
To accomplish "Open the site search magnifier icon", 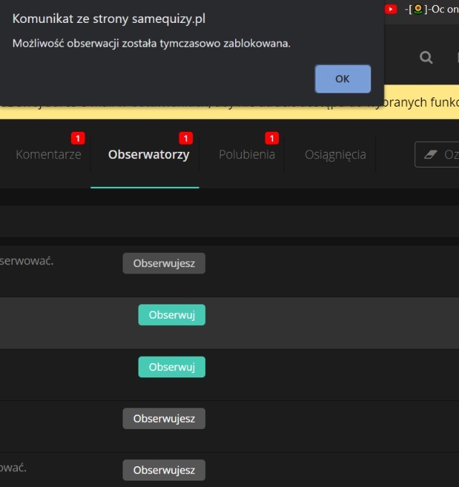I will [x=426, y=58].
